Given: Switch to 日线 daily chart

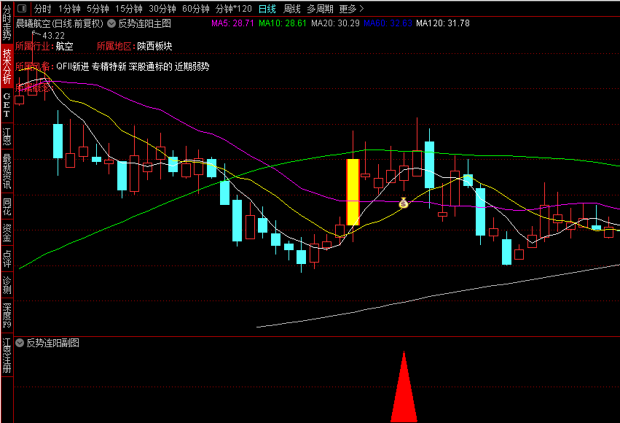Looking at the screenshot, I should (x=267, y=8).
